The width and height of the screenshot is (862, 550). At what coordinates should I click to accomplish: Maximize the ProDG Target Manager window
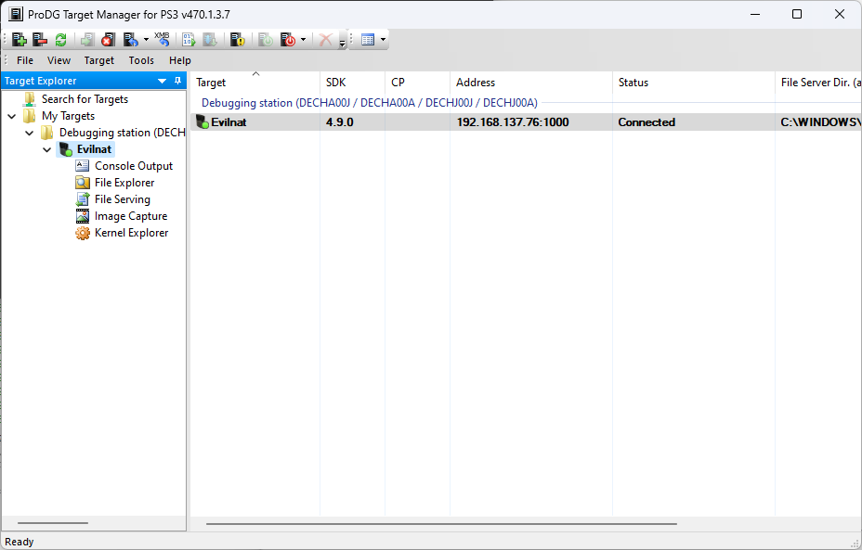click(797, 14)
